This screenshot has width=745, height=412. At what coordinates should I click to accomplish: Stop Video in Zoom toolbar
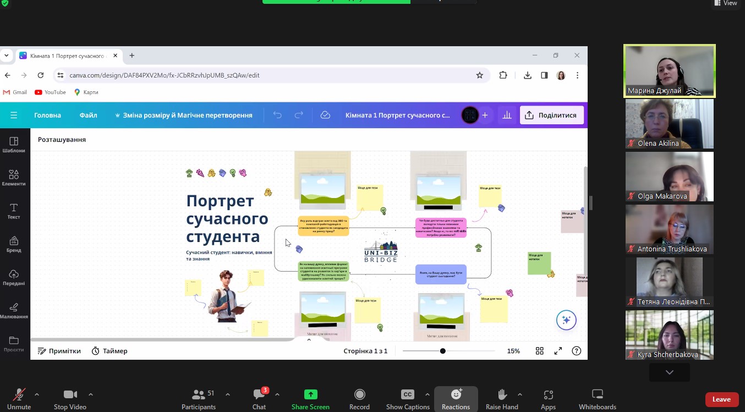[x=70, y=399]
